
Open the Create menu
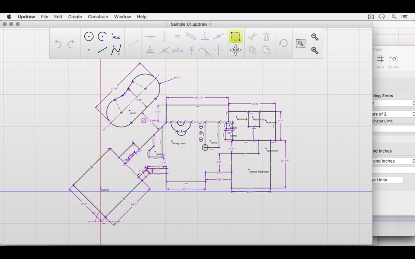(x=75, y=17)
